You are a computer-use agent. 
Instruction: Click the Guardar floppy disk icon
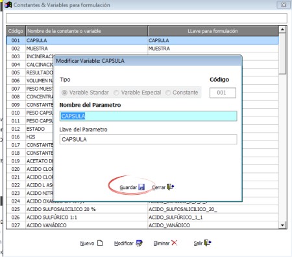(141, 187)
